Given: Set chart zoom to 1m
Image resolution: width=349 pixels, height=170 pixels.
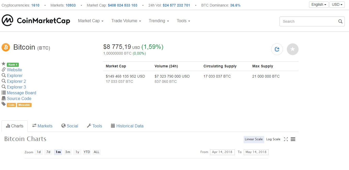Looking at the screenshot, I should [58, 152].
